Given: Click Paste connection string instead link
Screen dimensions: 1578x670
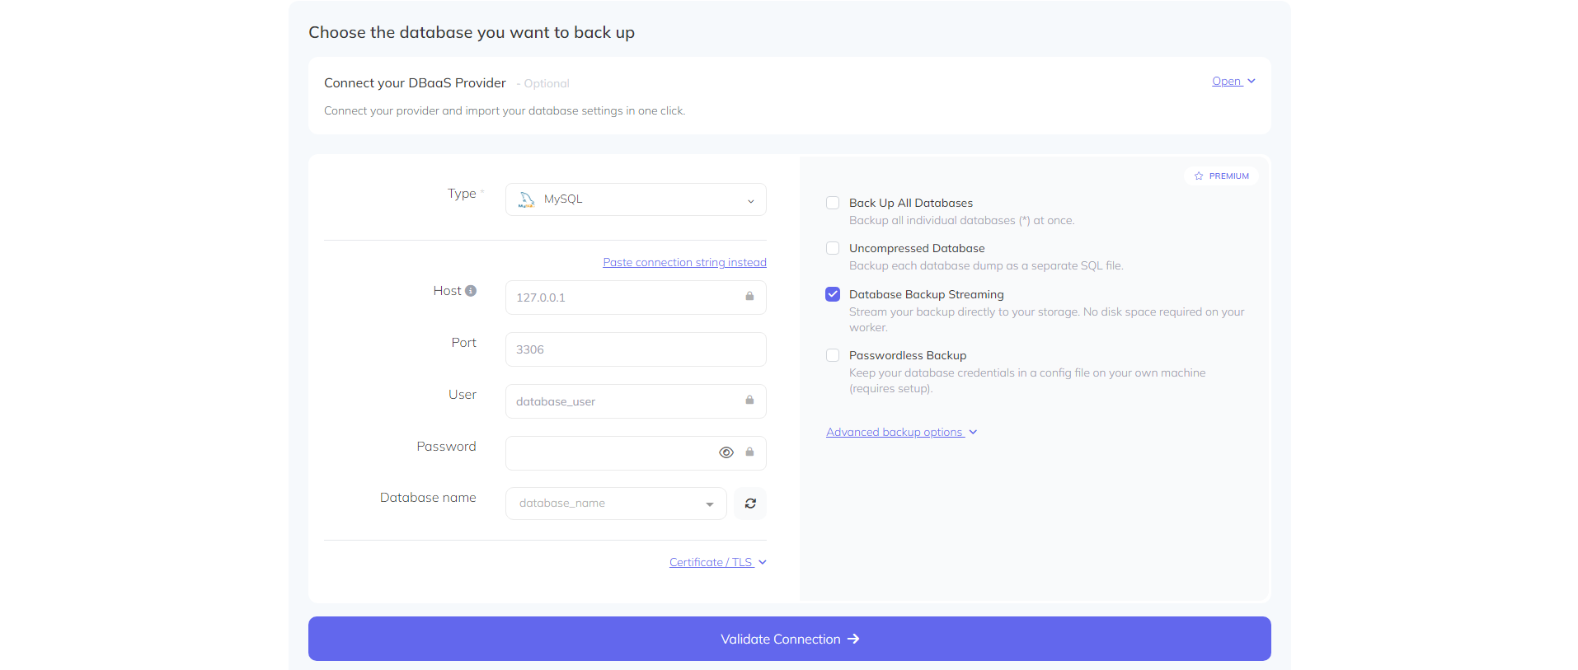Looking at the screenshot, I should (684, 263).
